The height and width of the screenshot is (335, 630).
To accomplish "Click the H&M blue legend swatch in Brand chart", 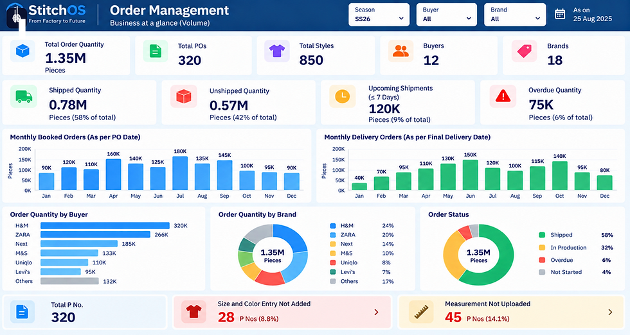I will [333, 226].
